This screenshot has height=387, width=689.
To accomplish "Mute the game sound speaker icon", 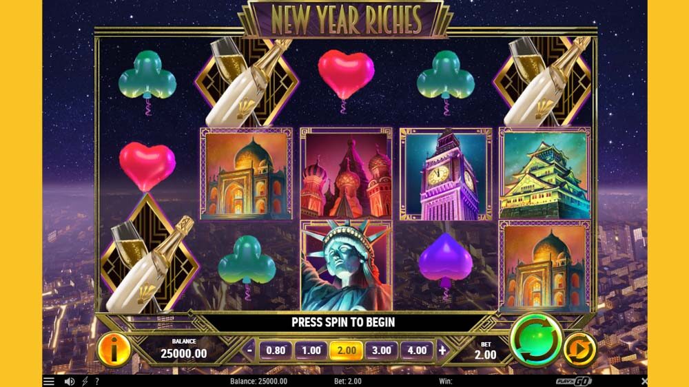I will click(x=69, y=381).
